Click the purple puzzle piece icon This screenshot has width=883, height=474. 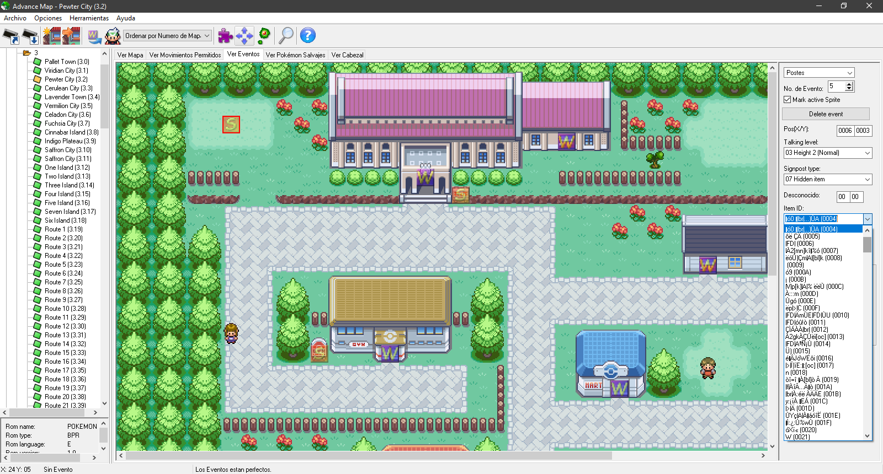click(225, 36)
